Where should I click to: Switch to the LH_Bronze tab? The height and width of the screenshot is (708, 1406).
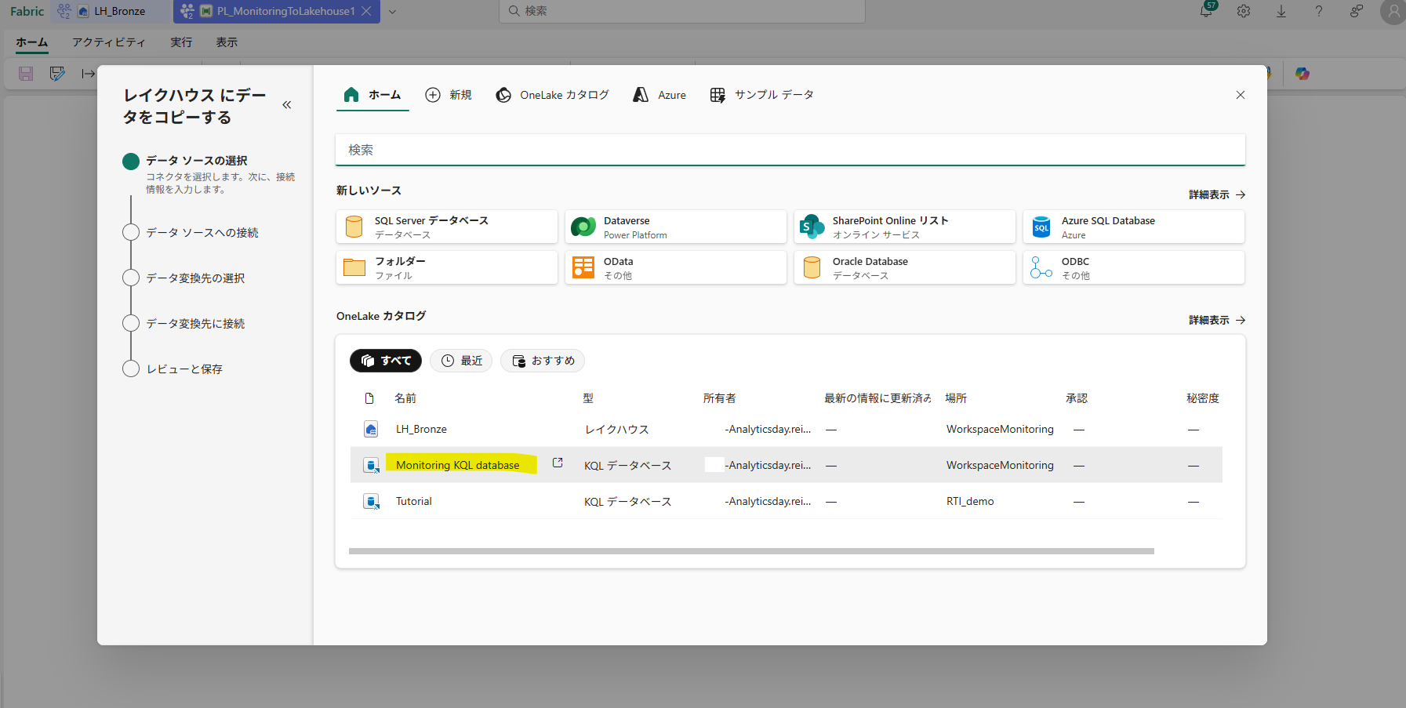pyautogui.click(x=111, y=11)
